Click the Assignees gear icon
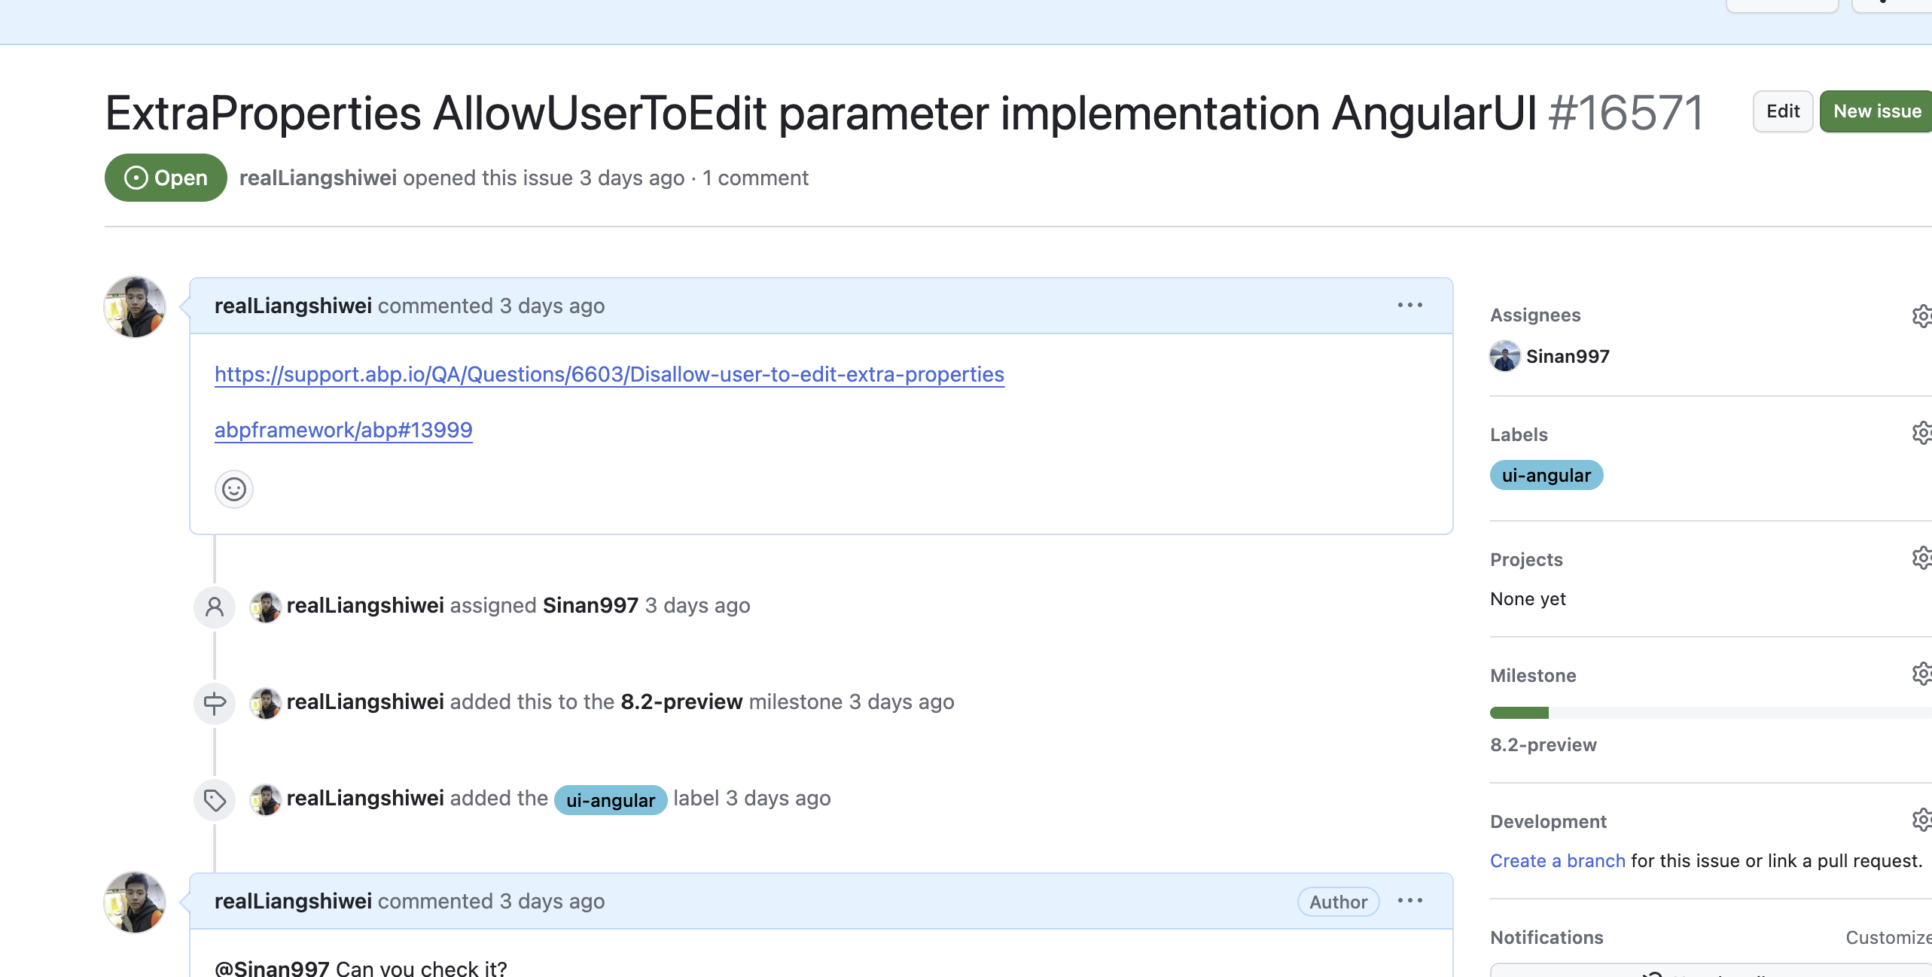Viewport: 1932px width, 977px height. tap(1921, 315)
